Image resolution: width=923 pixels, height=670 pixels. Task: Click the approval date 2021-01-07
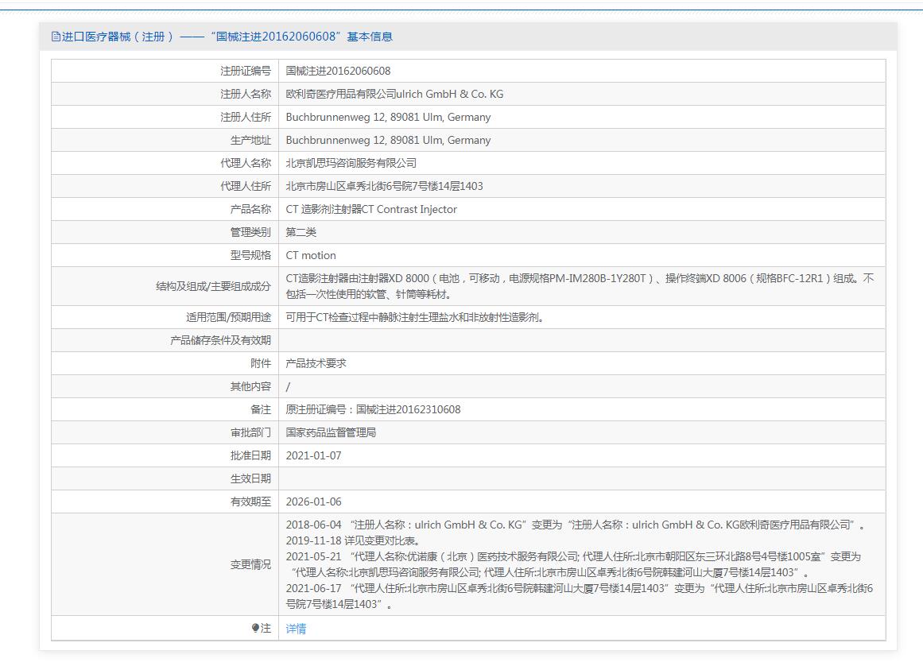313,455
